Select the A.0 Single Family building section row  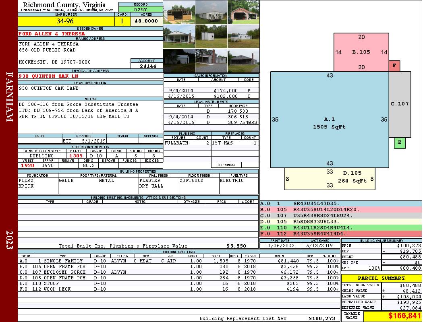[179, 261]
